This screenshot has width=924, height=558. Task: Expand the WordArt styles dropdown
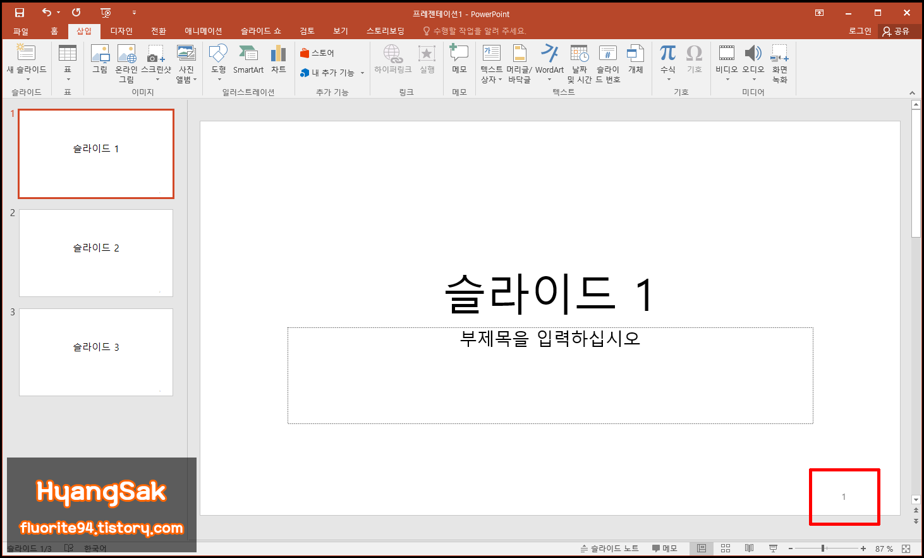(549, 80)
